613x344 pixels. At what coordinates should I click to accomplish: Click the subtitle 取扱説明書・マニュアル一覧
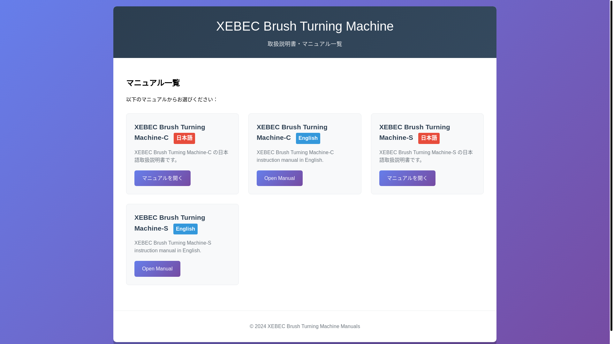(x=305, y=44)
